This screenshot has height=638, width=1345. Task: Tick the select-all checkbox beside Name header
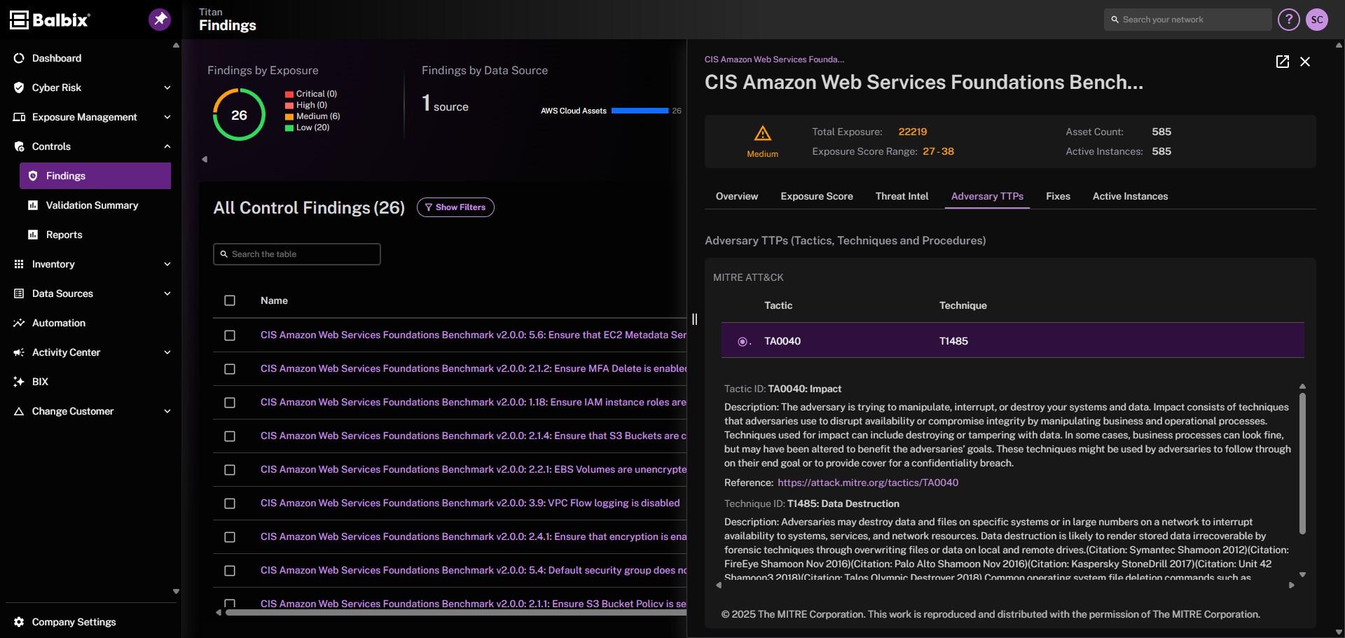(x=230, y=300)
